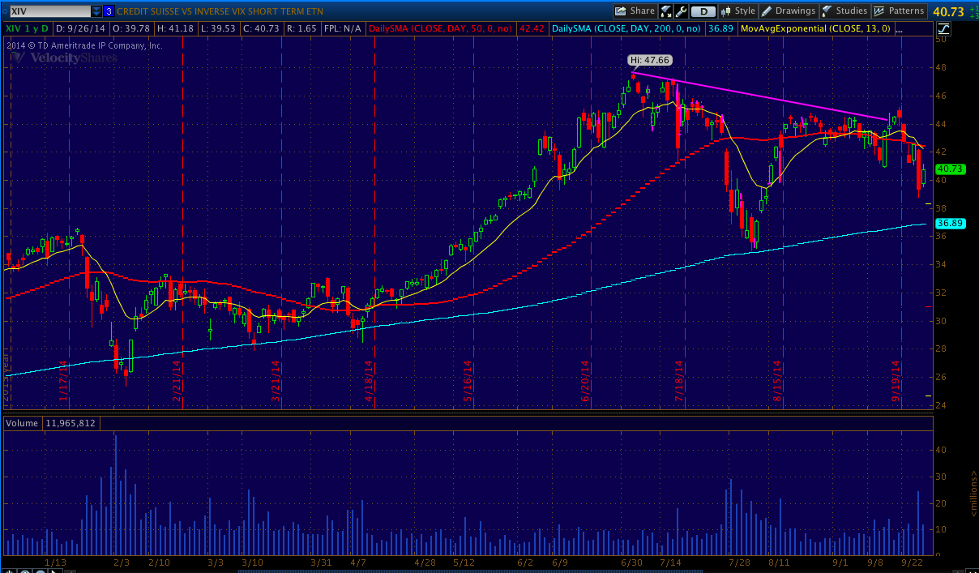979x573 pixels.
Task: Open the Patterns menu
Action: 898,11
